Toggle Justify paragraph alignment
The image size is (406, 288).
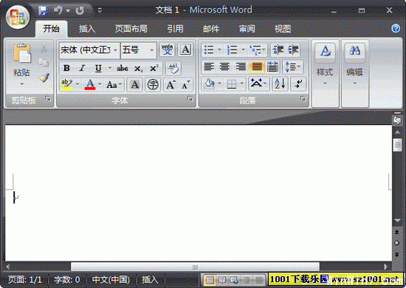[x=257, y=66]
